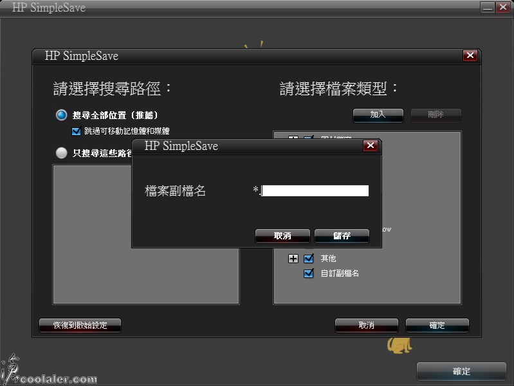Screen dimensions: 514x386
Task: Click the 其他 label text
Action: pos(328,259)
